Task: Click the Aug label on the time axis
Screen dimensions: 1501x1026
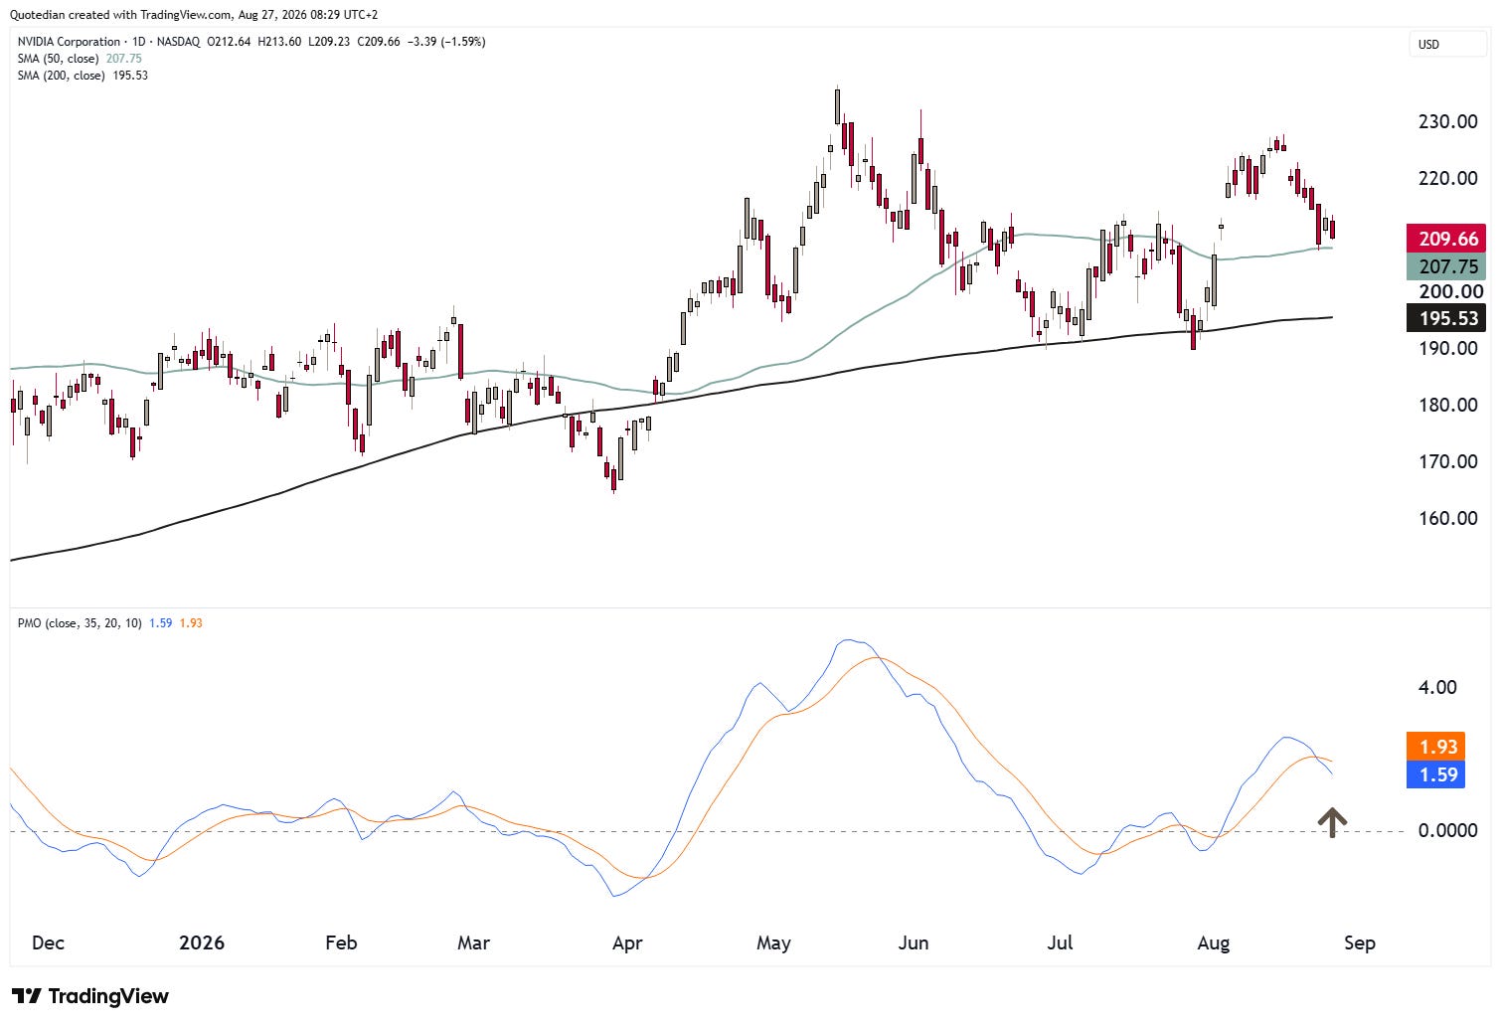Action: click(x=1214, y=942)
